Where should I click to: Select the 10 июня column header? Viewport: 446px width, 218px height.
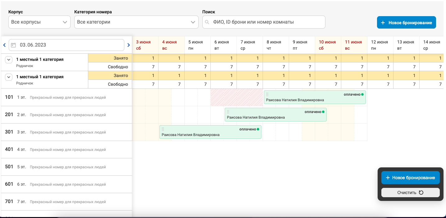pyautogui.click(x=328, y=45)
